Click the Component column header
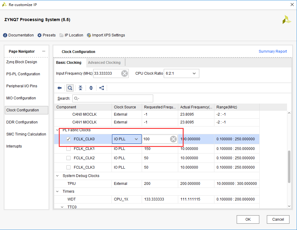Viewport: 297px width, 230px height. pyautogui.click(x=83, y=107)
